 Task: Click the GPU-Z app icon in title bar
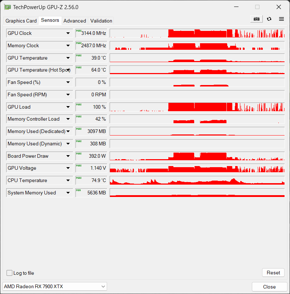(8, 7)
